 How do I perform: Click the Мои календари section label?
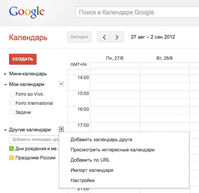[27, 84]
